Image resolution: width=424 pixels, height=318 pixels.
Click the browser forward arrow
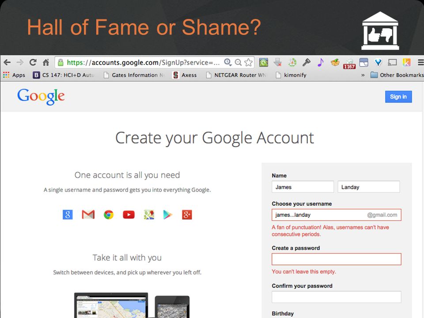click(20, 62)
